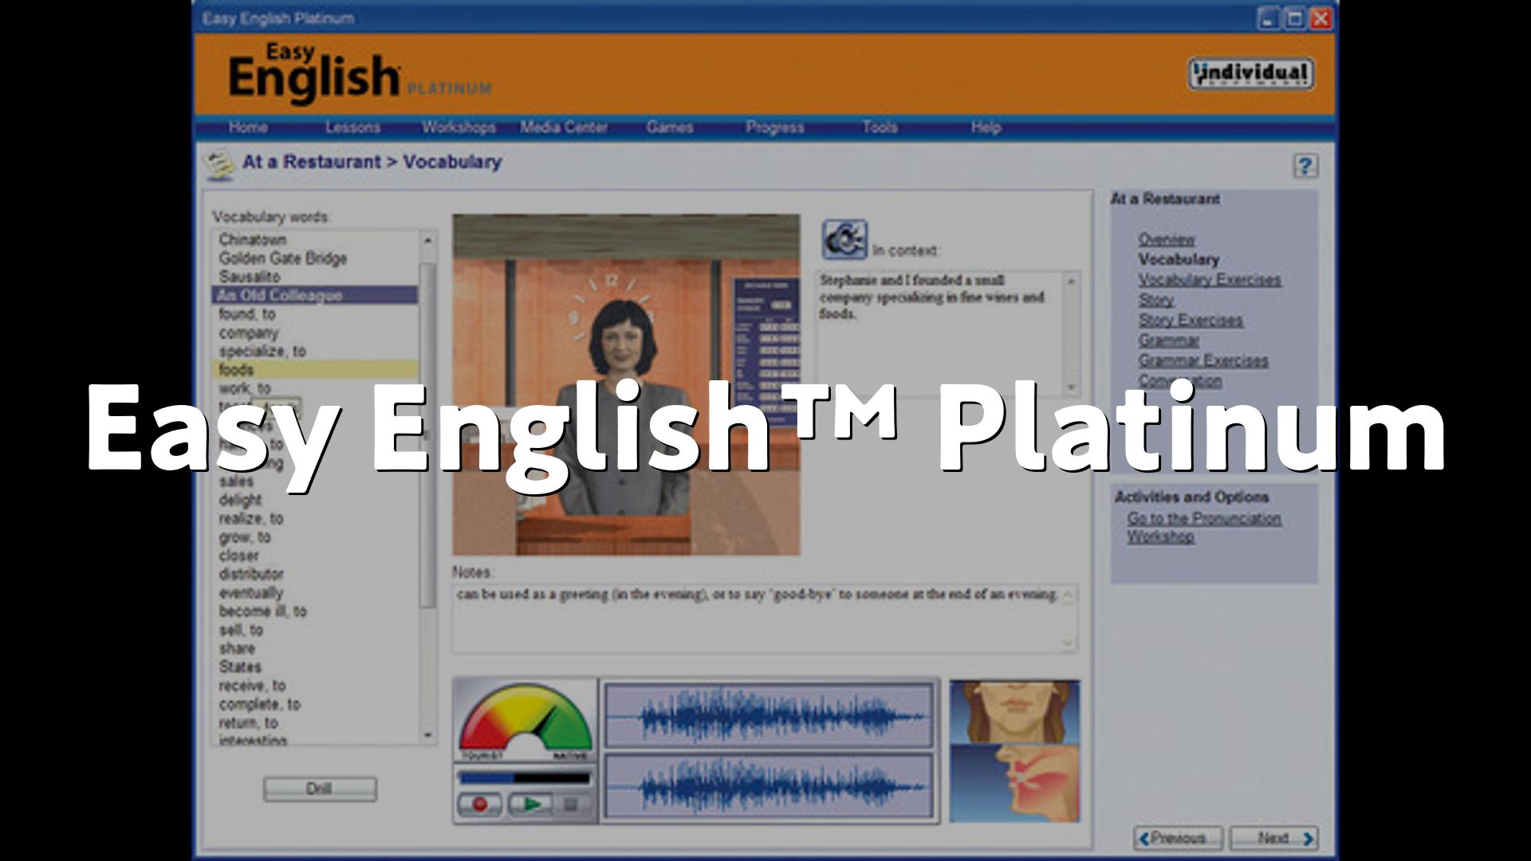The height and width of the screenshot is (861, 1531).
Task: Click the speaker audio icon near In context
Action: click(844, 239)
